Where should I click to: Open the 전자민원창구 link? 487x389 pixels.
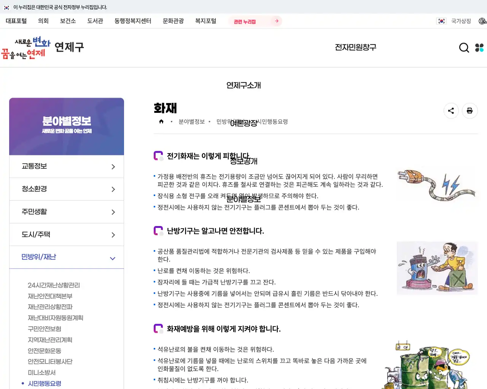pyautogui.click(x=355, y=47)
